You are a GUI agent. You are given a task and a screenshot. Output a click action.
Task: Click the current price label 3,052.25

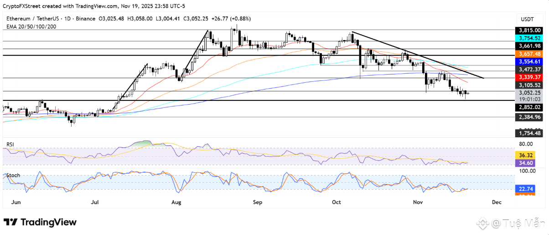click(529, 92)
